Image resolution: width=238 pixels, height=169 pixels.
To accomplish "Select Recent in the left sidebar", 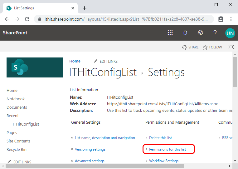I will pyautogui.click(x=12, y=116).
